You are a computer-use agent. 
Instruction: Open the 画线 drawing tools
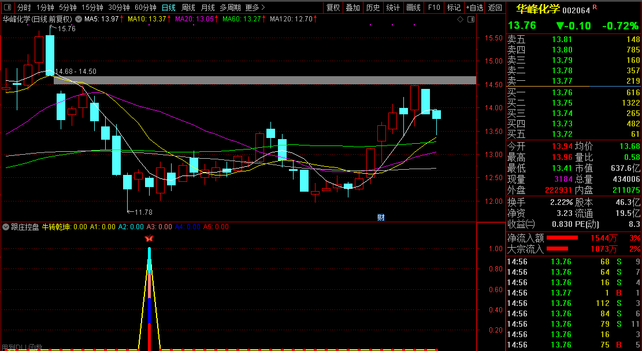[x=413, y=8]
